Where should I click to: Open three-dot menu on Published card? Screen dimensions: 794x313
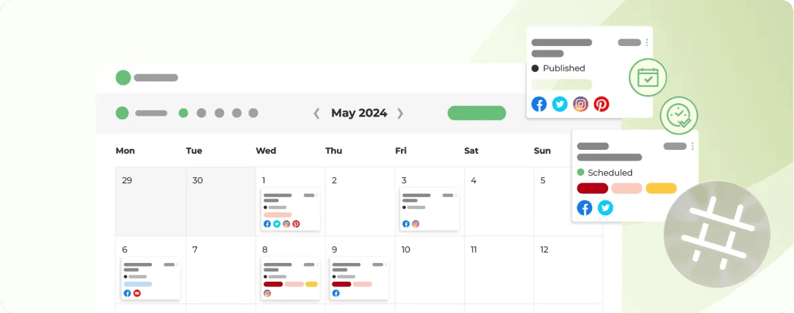click(x=647, y=43)
